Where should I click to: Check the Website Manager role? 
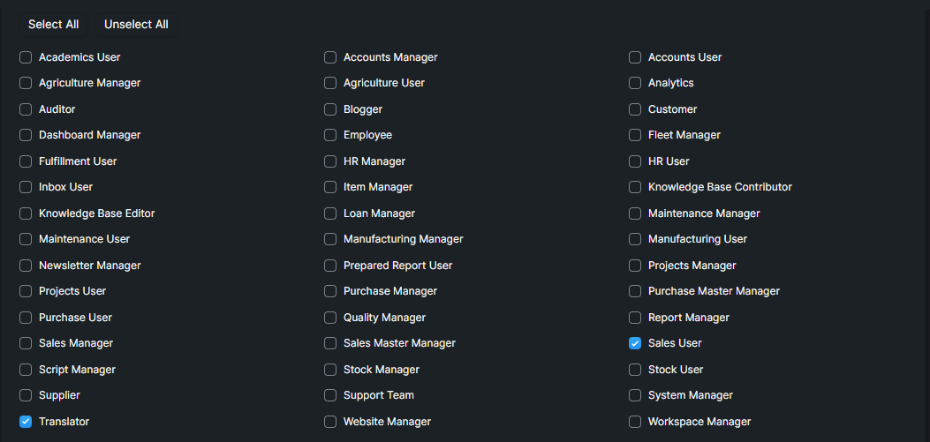click(x=330, y=422)
